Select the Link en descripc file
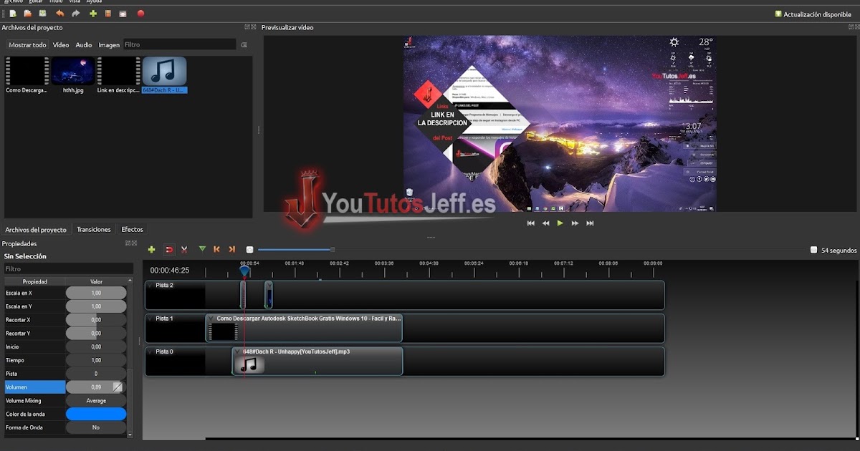Screen dimensions: 860x451 118,75
